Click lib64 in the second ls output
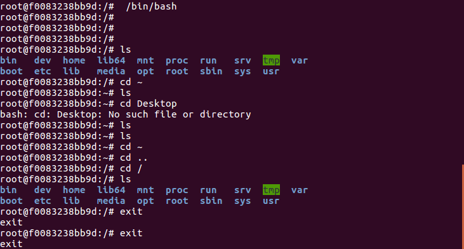Screen dimensions: 464x249 click(x=111, y=190)
